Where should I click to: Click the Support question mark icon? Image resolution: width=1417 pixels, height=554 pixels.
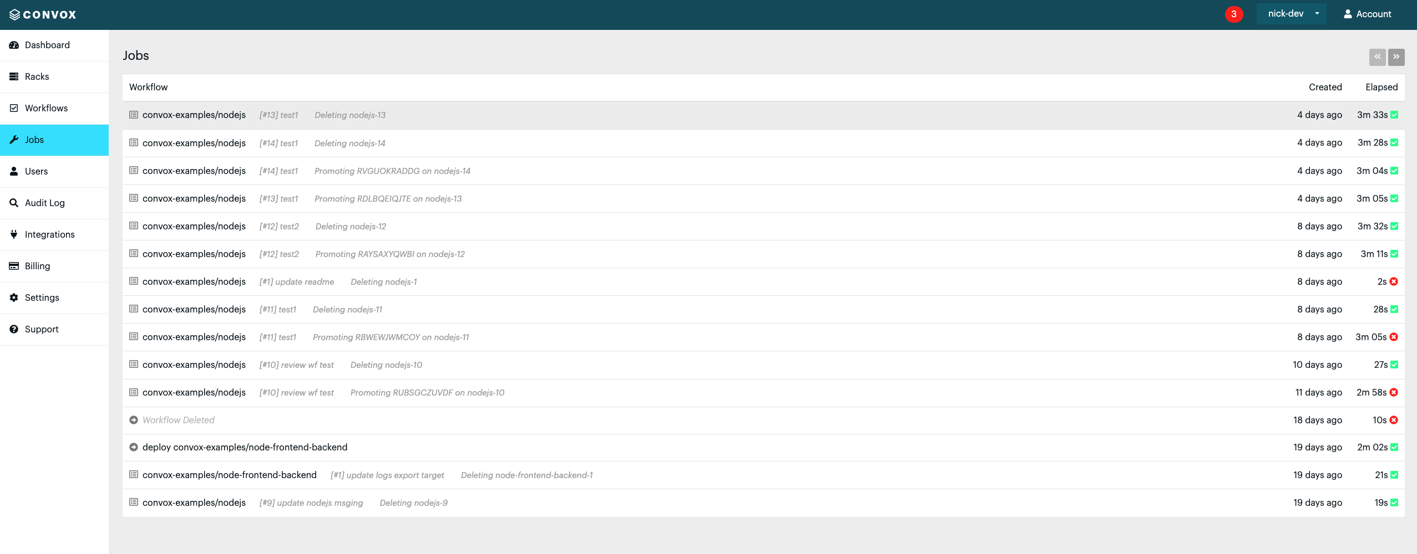pyautogui.click(x=14, y=330)
